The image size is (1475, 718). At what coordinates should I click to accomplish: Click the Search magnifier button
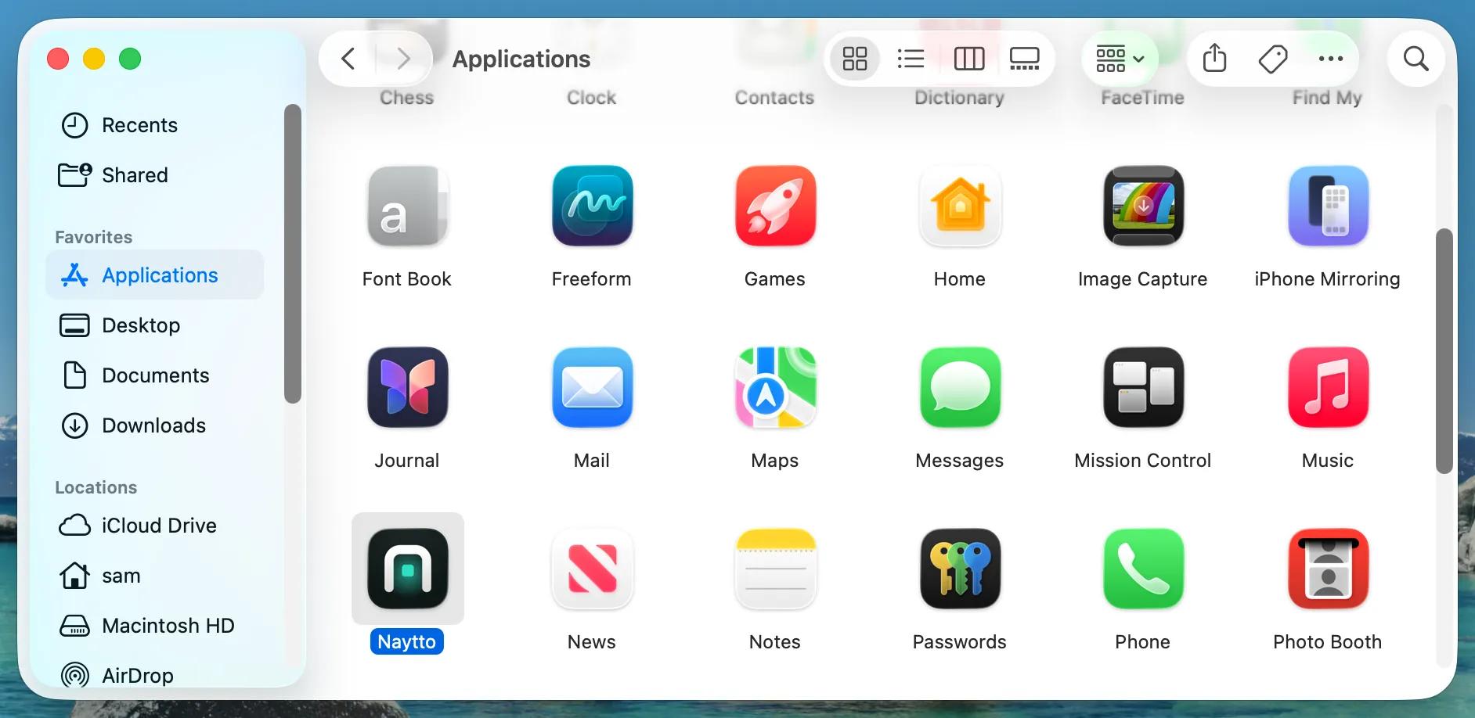click(1415, 59)
